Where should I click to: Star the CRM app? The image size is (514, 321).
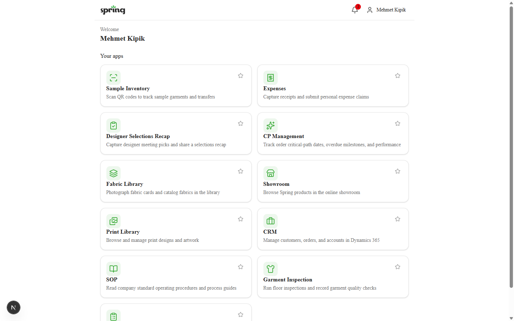tap(398, 219)
